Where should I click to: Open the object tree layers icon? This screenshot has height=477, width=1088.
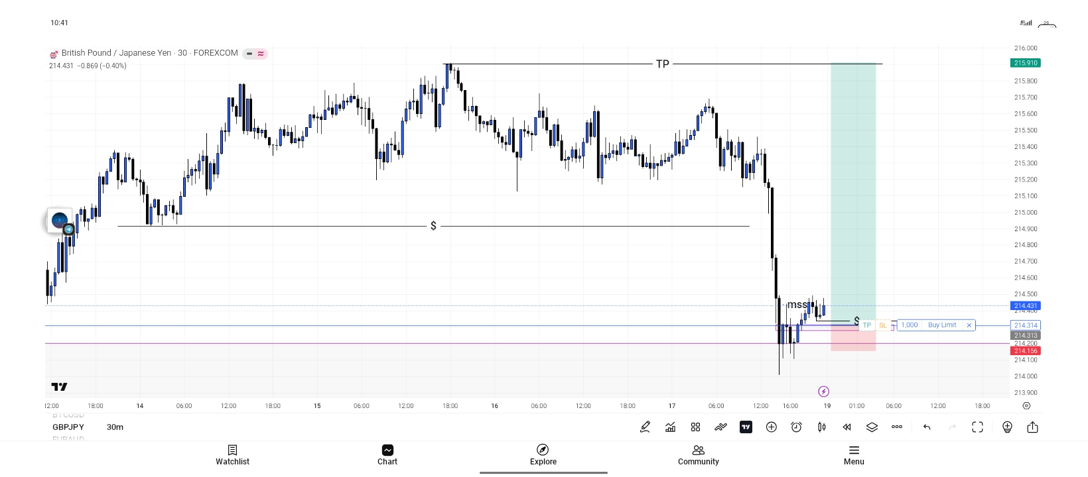point(872,427)
